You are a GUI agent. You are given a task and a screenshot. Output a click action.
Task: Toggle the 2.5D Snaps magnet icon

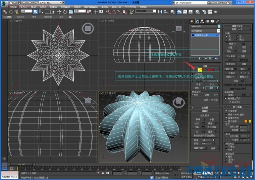(108, 12)
